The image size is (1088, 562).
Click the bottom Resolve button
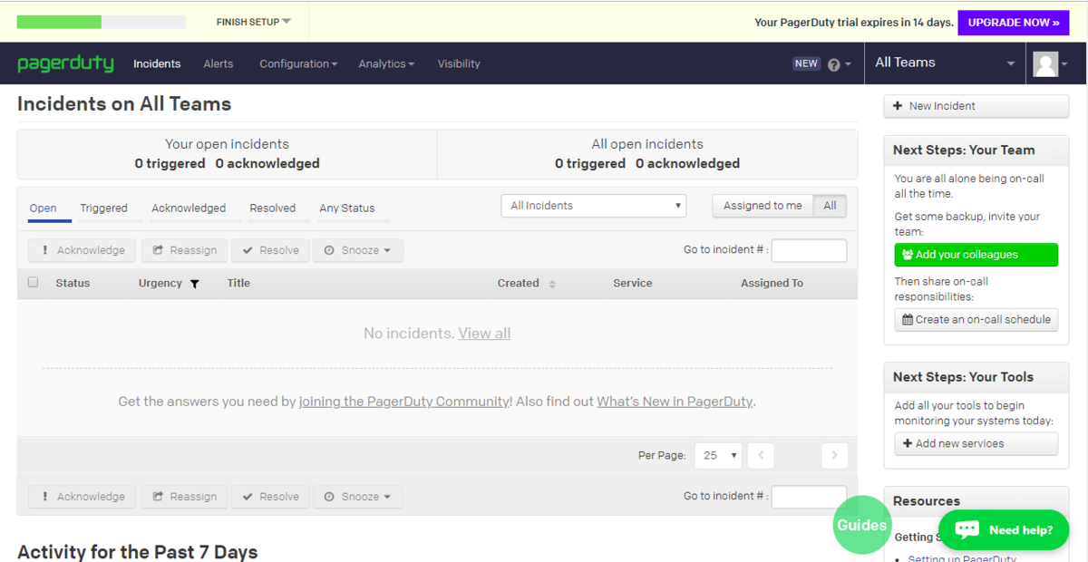(270, 497)
